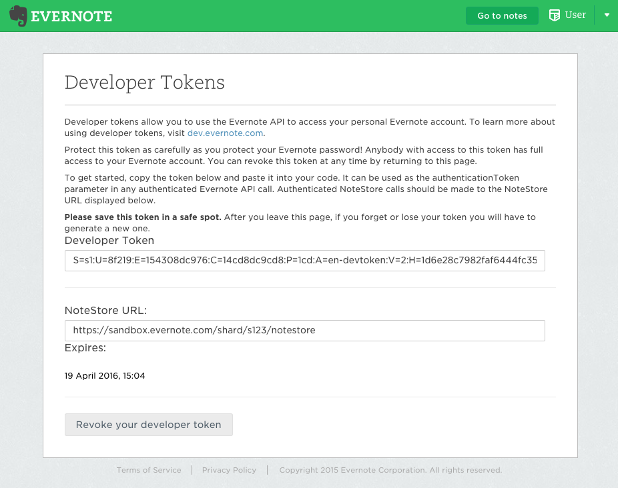This screenshot has height=488, width=618.
Task: Click the Evernote elephant logo icon
Action: pos(18,16)
